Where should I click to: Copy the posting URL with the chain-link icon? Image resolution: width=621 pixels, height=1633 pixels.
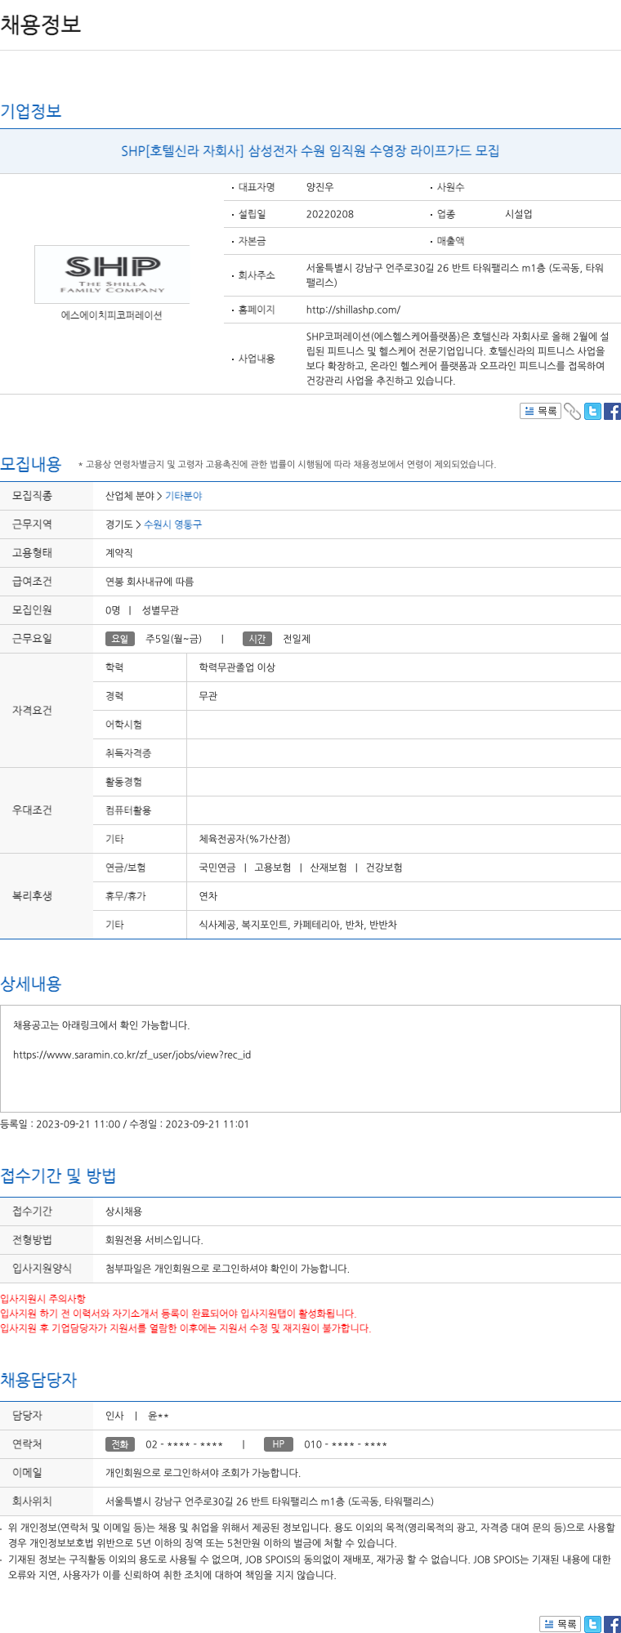(573, 412)
